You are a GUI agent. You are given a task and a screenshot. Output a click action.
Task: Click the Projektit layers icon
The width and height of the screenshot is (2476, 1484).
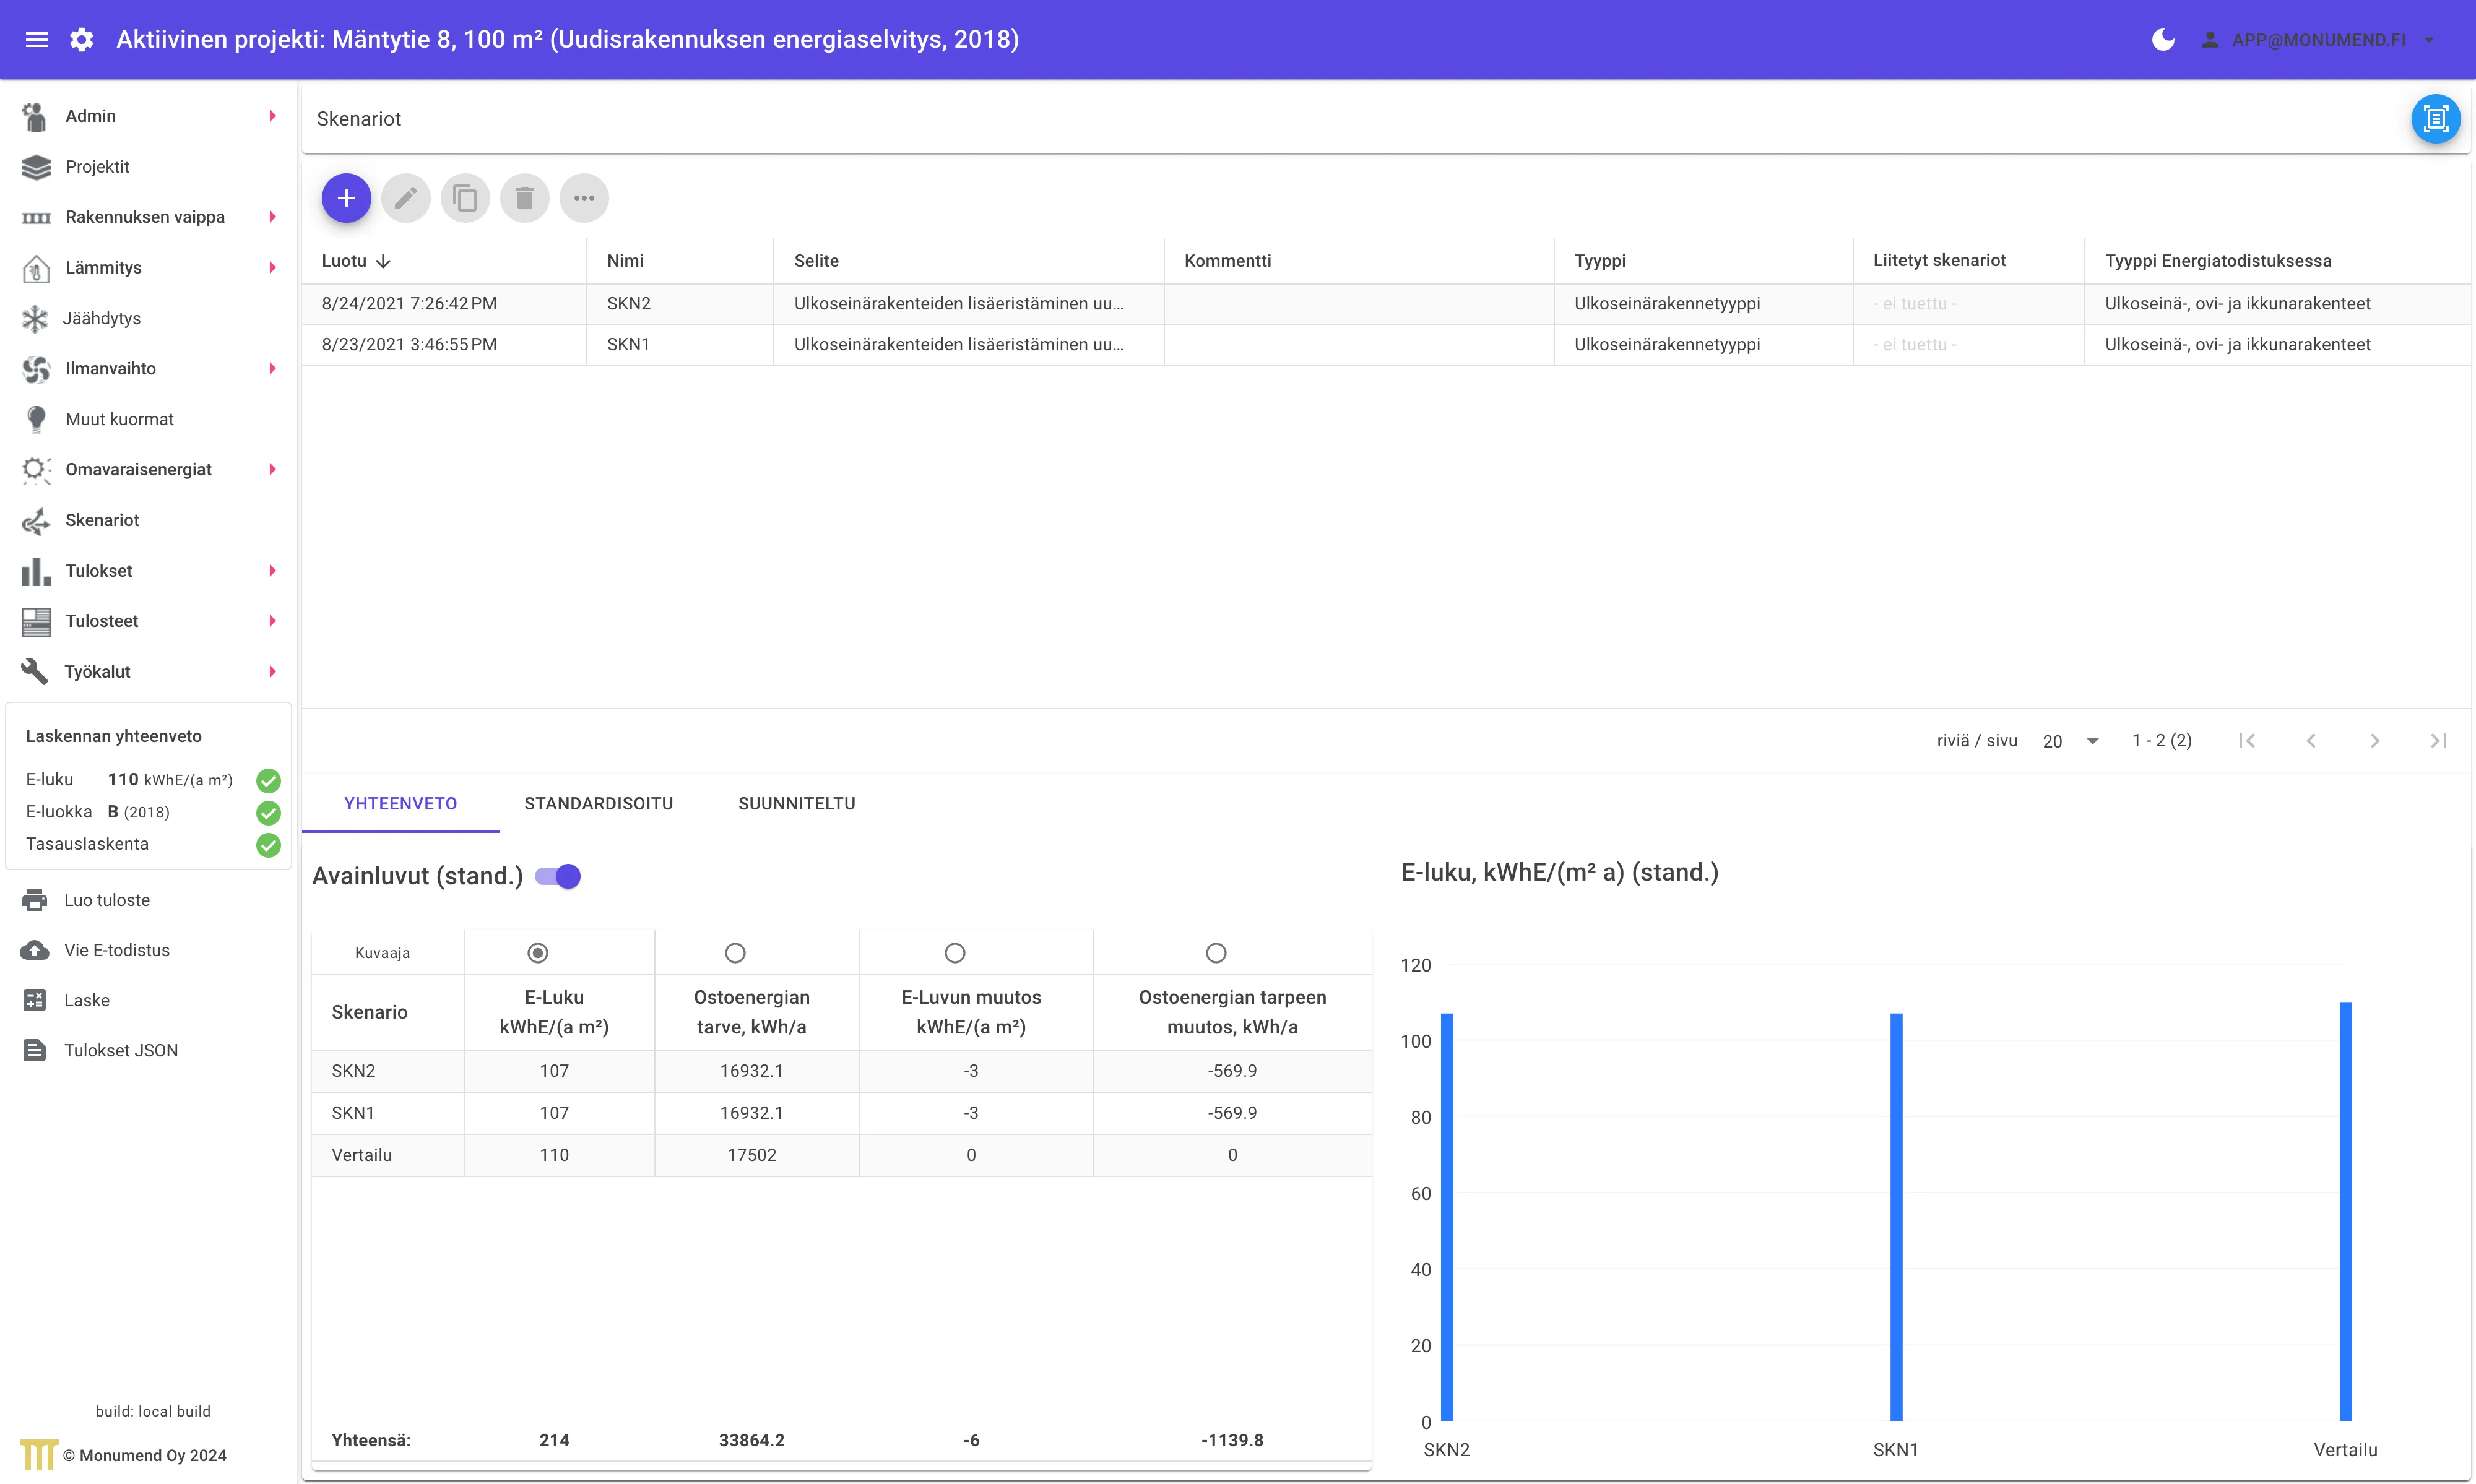point(36,167)
